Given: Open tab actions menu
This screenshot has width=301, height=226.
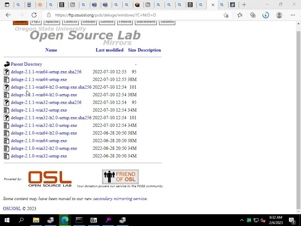Looking at the screenshot, I should pos(7,5).
